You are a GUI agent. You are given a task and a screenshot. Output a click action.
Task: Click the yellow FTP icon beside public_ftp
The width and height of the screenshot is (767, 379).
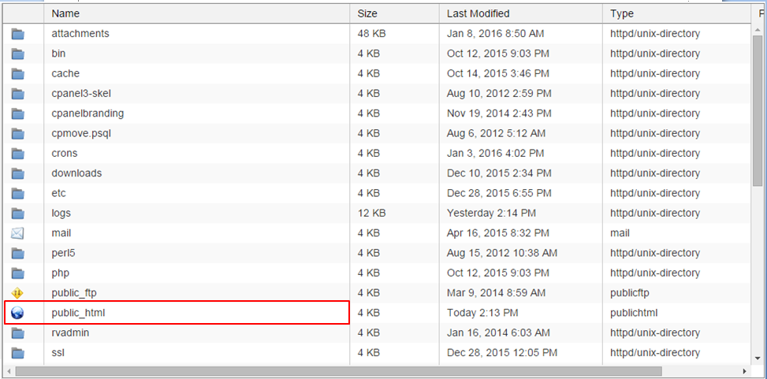tap(18, 293)
